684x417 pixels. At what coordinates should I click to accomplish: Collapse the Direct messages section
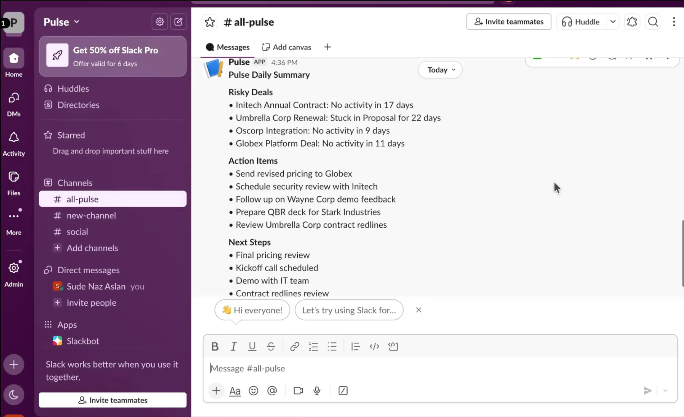(x=88, y=270)
